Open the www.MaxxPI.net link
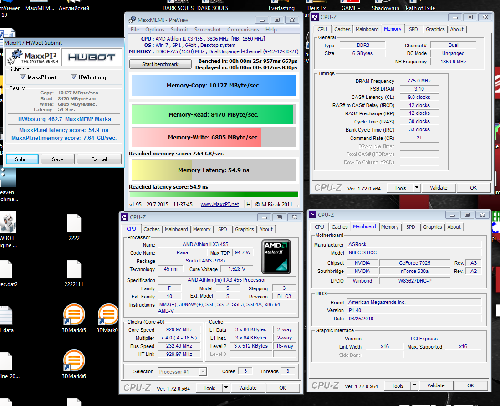The height and width of the screenshot is (406, 500). [x=219, y=204]
